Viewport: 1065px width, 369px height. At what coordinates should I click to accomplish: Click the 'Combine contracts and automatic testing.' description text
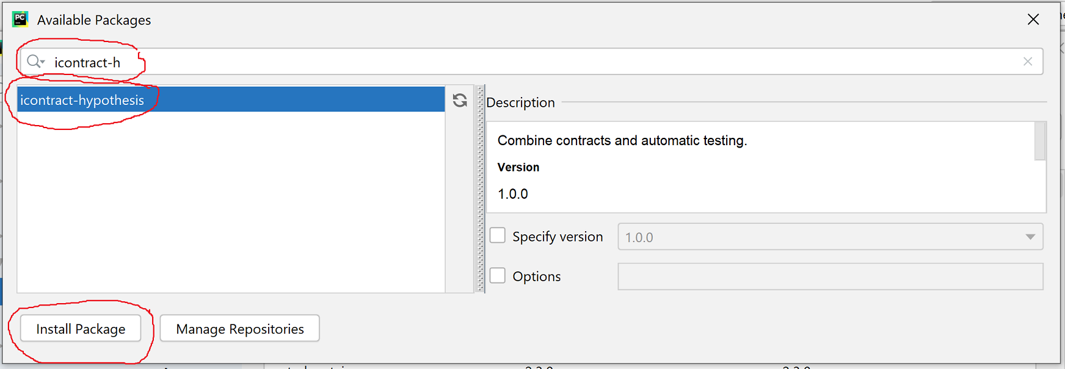pos(622,140)
